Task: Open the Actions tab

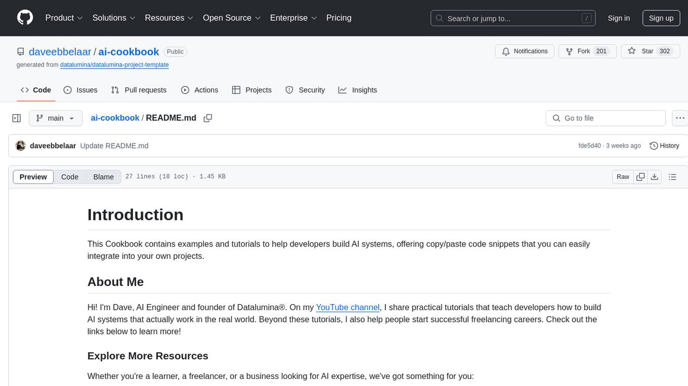Action: [x=200, y=90]
